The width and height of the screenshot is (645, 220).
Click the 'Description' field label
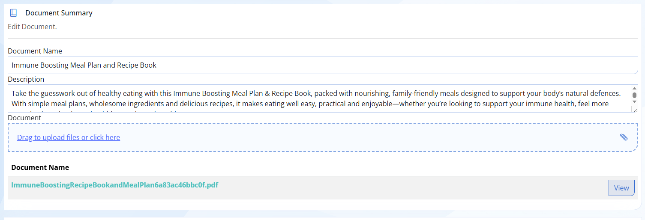(26, 79)
